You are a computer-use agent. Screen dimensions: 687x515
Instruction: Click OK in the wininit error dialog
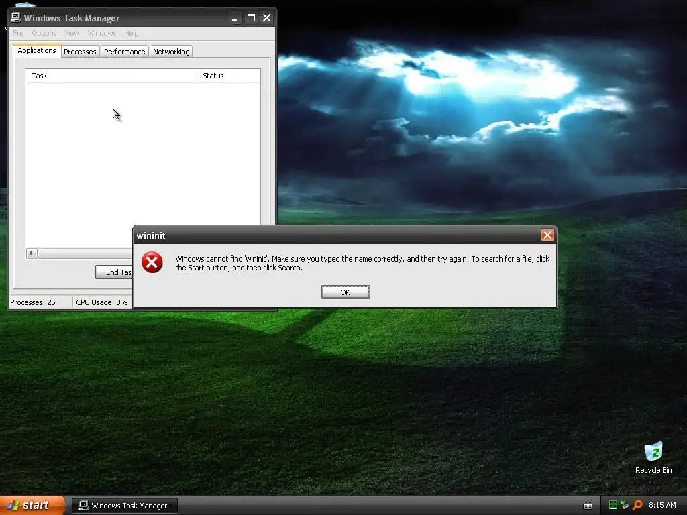[346, 292]
